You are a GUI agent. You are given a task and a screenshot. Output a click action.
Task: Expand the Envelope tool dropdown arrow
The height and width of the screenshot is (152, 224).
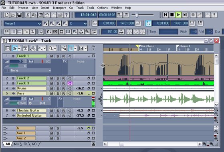(45, 49)
